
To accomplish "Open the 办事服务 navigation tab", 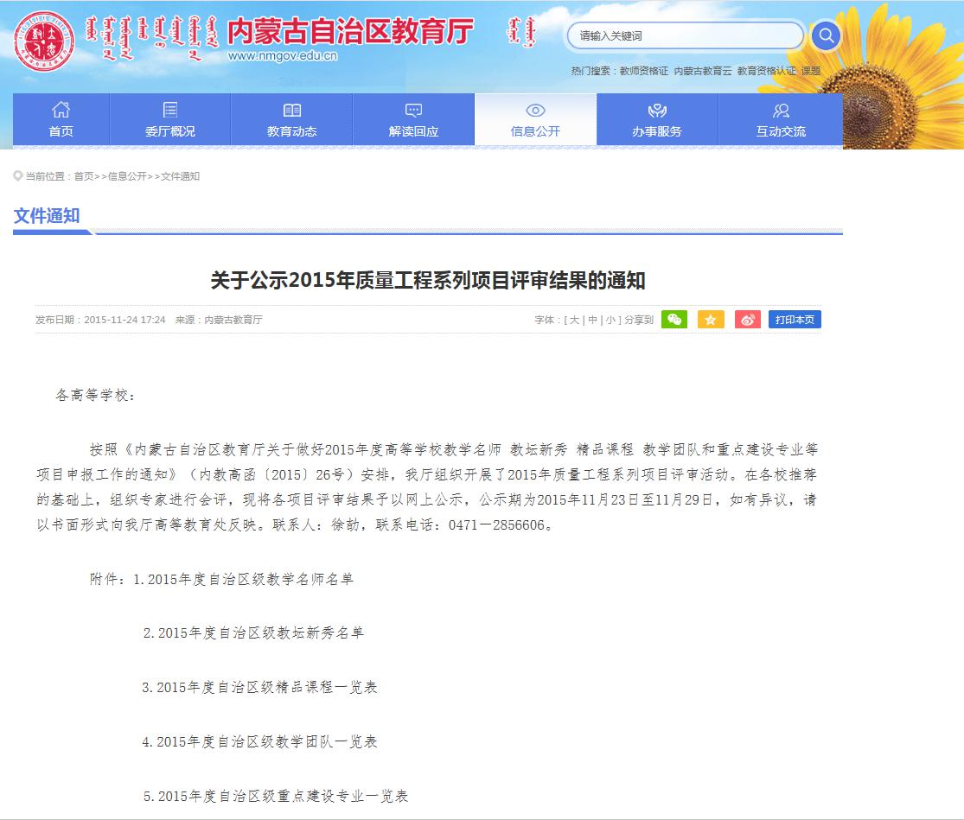I will [x=657, y=119].
